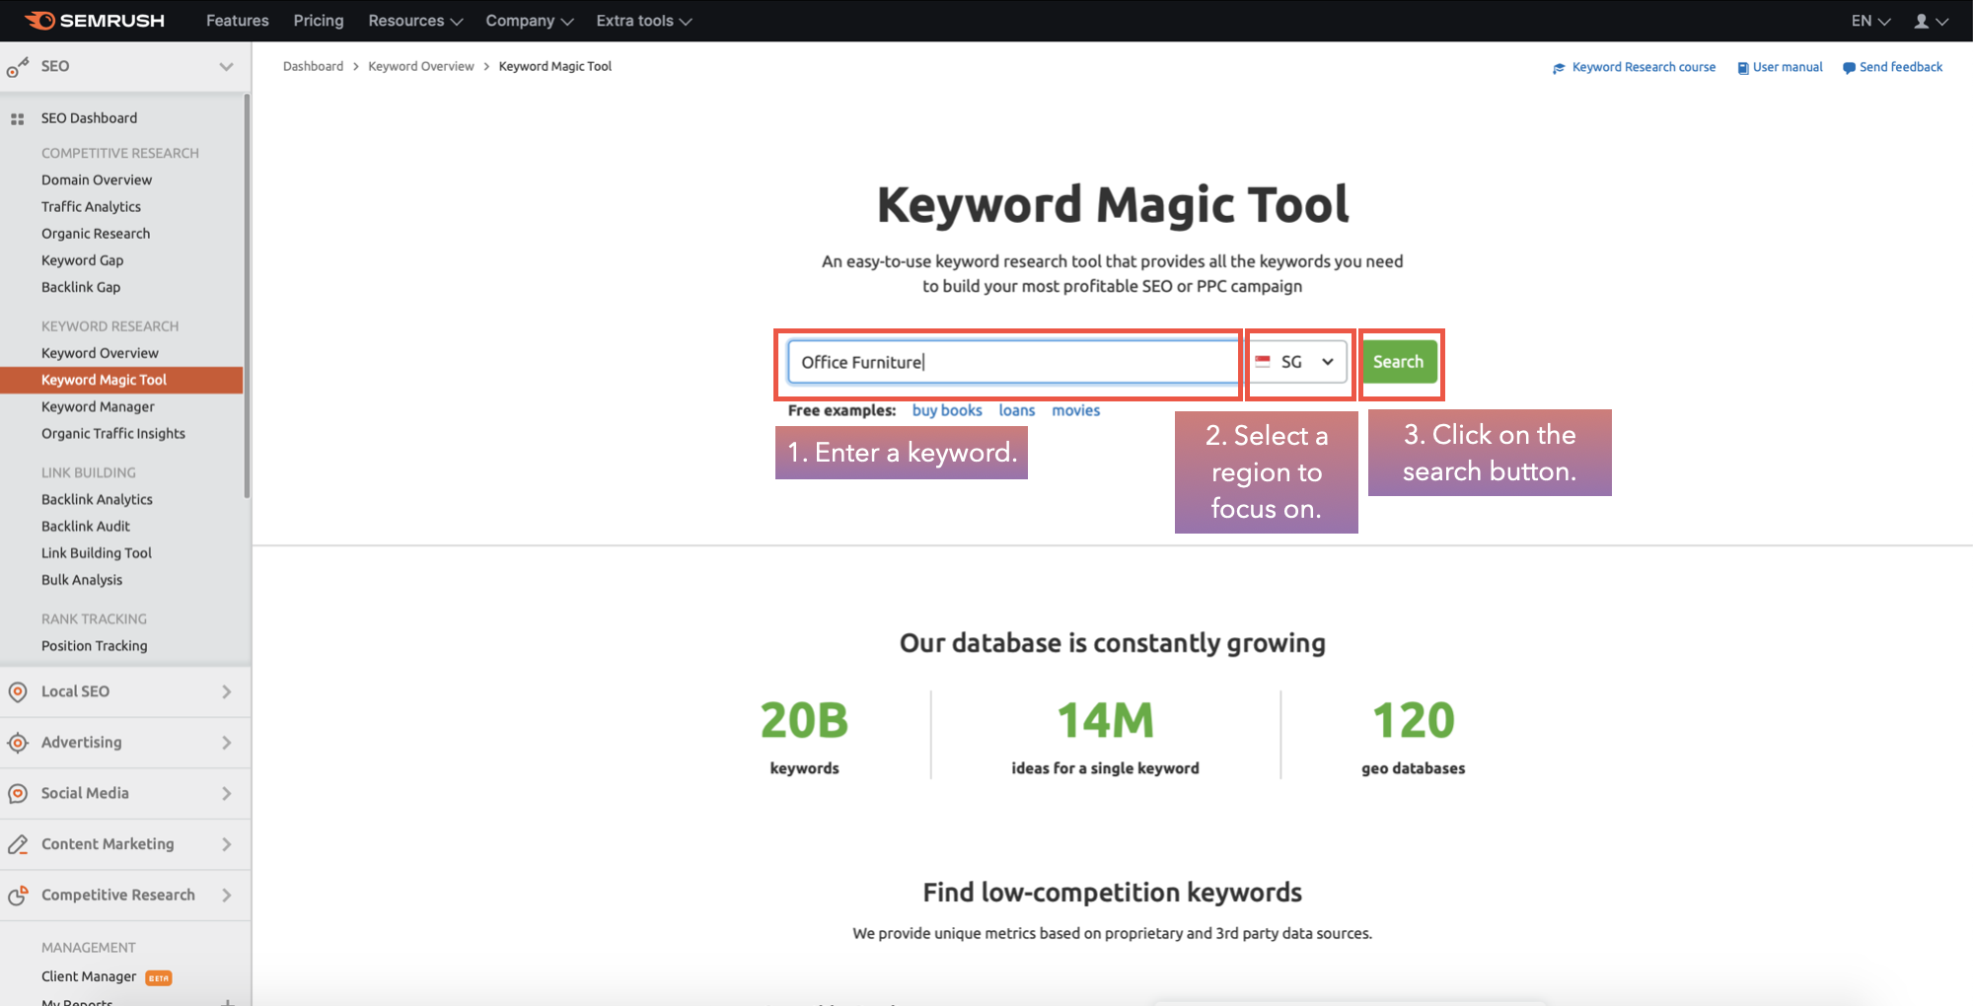Click the Semrush logo
Screen dimensions: 1973x1006
tap(95, 21)
